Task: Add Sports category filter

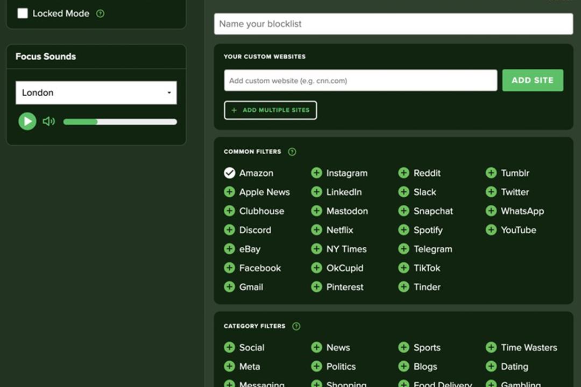Action: [x=403, y=347]
